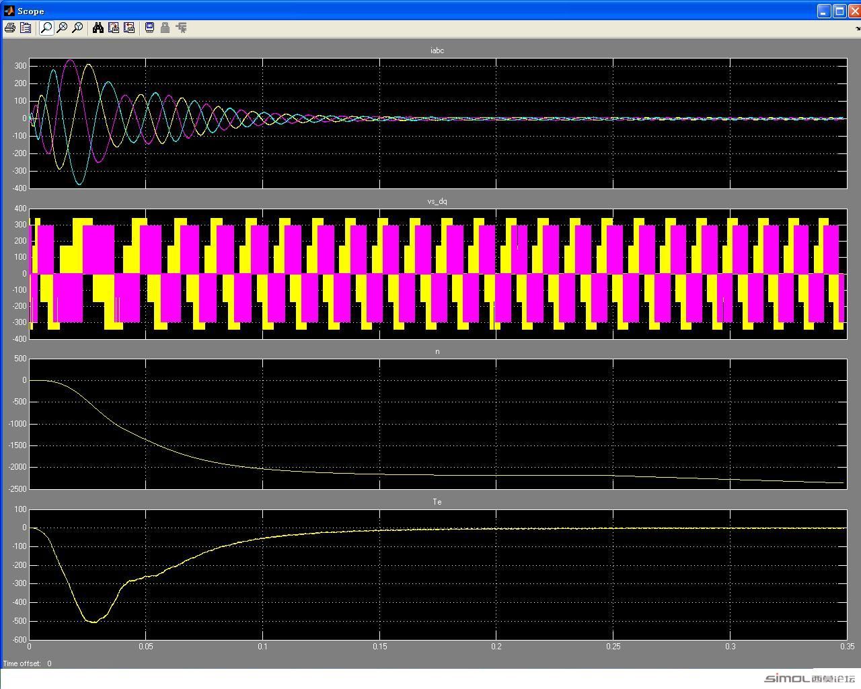
Task: Click the 'Te' axes title
Action: 437,502
